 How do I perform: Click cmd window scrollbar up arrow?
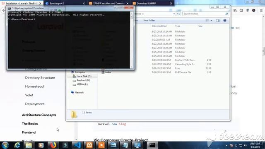tap(132, 13)
